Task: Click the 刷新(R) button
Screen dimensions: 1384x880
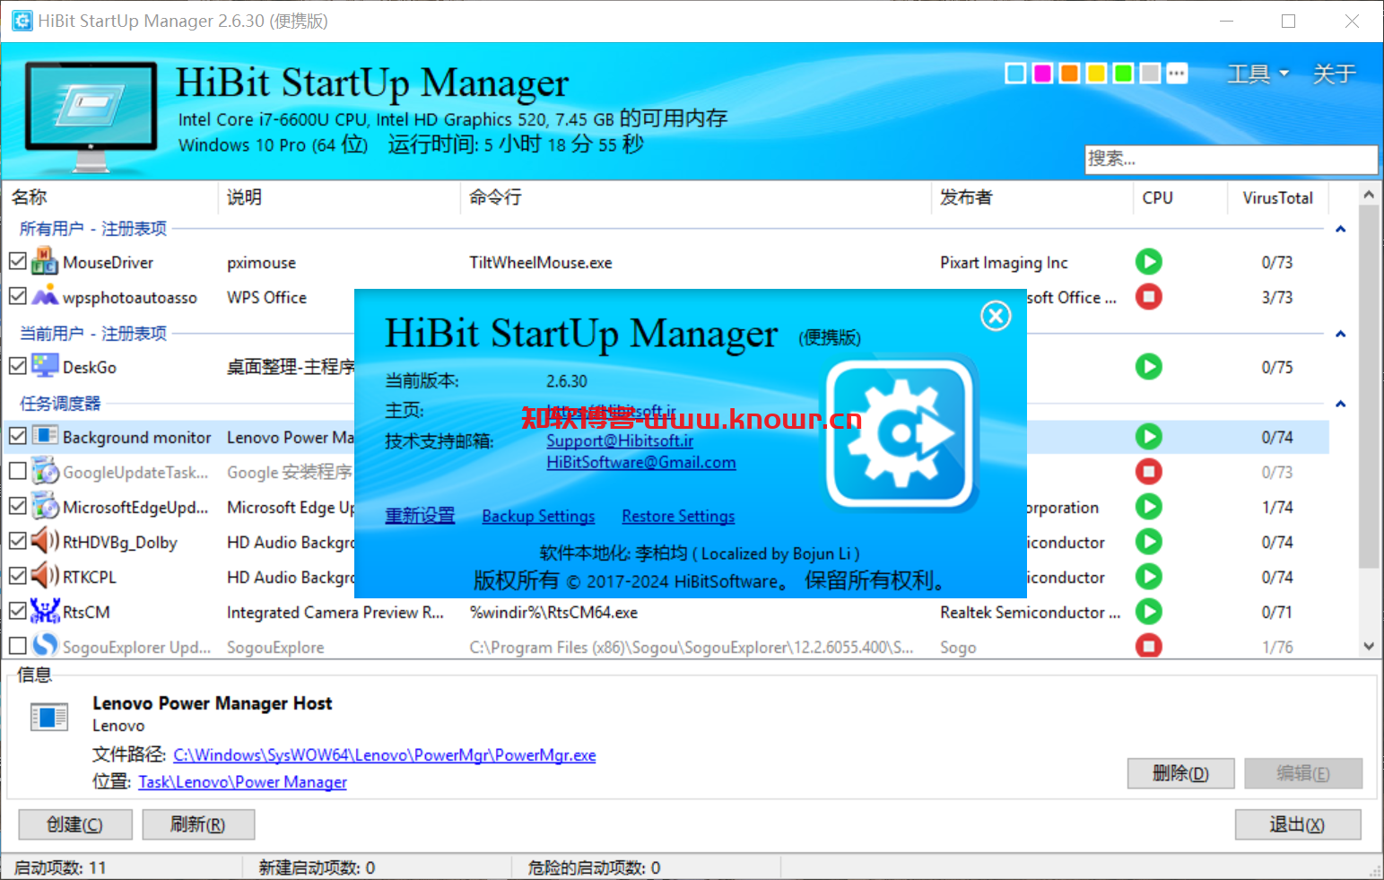Action: point(198,824)
